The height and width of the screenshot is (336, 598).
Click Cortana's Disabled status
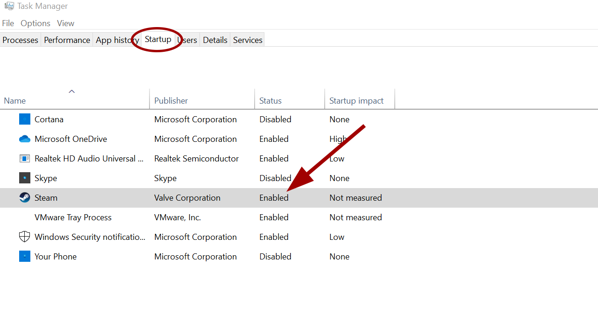tap(275, 119)
